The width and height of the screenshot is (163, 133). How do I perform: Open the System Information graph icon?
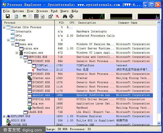[24, 16]
